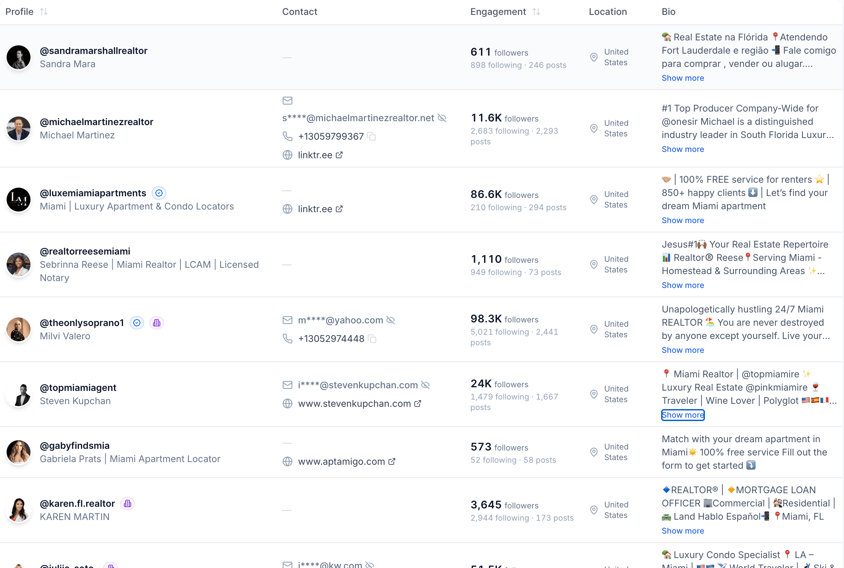Show more of Steven Kupchan's bio
Screen dimensions: 844x568
pyautogui.click(x=683, y=415)
